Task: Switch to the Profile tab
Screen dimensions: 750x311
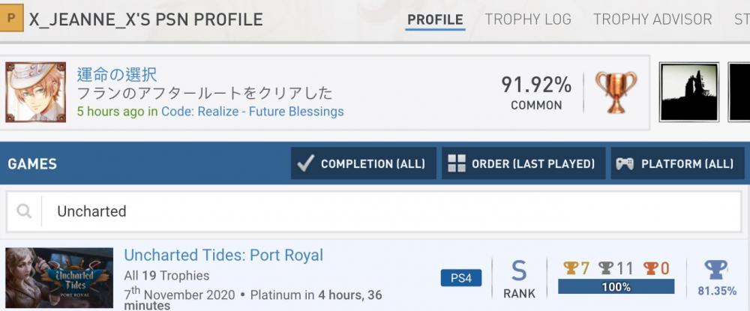Action: [435, 19]
